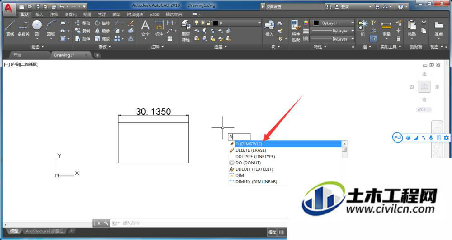Click the Move (移动) tool
The image size is (452, 240).
coord(82,23)
